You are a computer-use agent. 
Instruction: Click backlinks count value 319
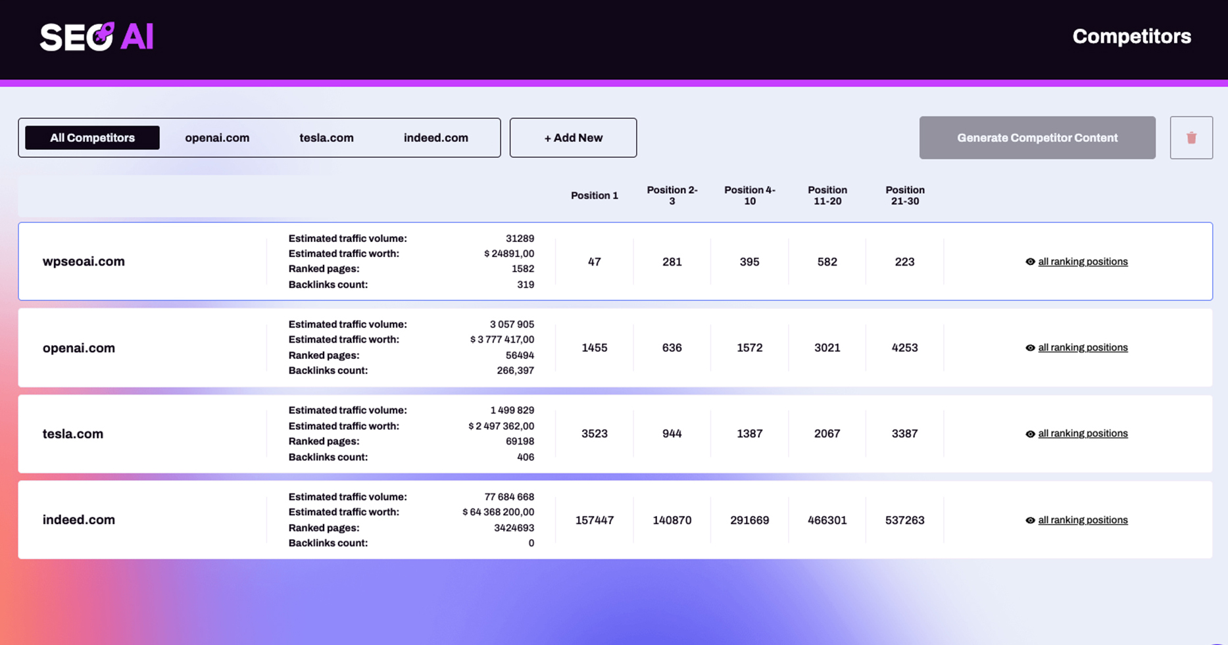pos(526,285)
